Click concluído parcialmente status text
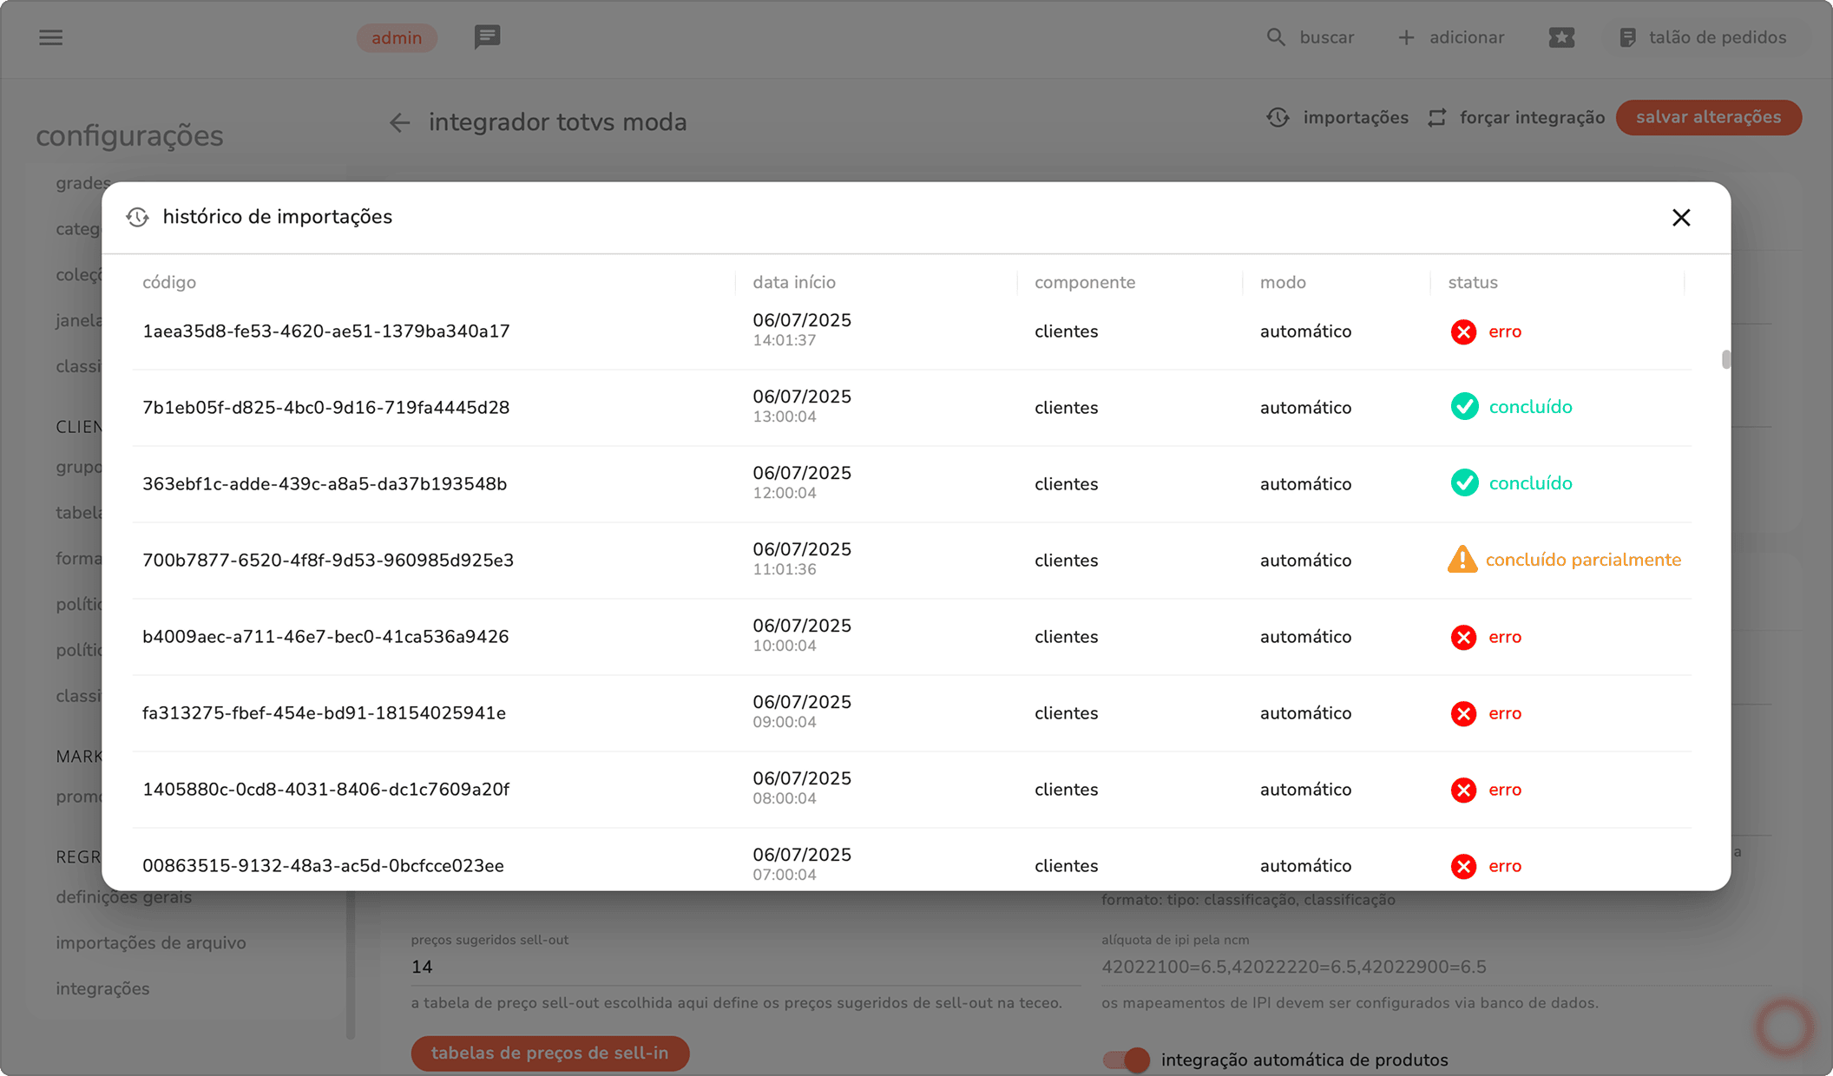The width and height of the screenshot is (1833, 1076). (x=1583, y=560)
